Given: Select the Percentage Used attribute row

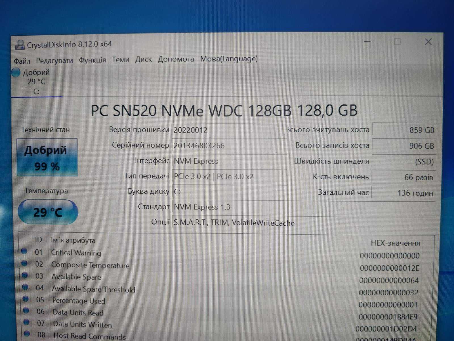Looking at the screenshot, I should click(221, 302).
